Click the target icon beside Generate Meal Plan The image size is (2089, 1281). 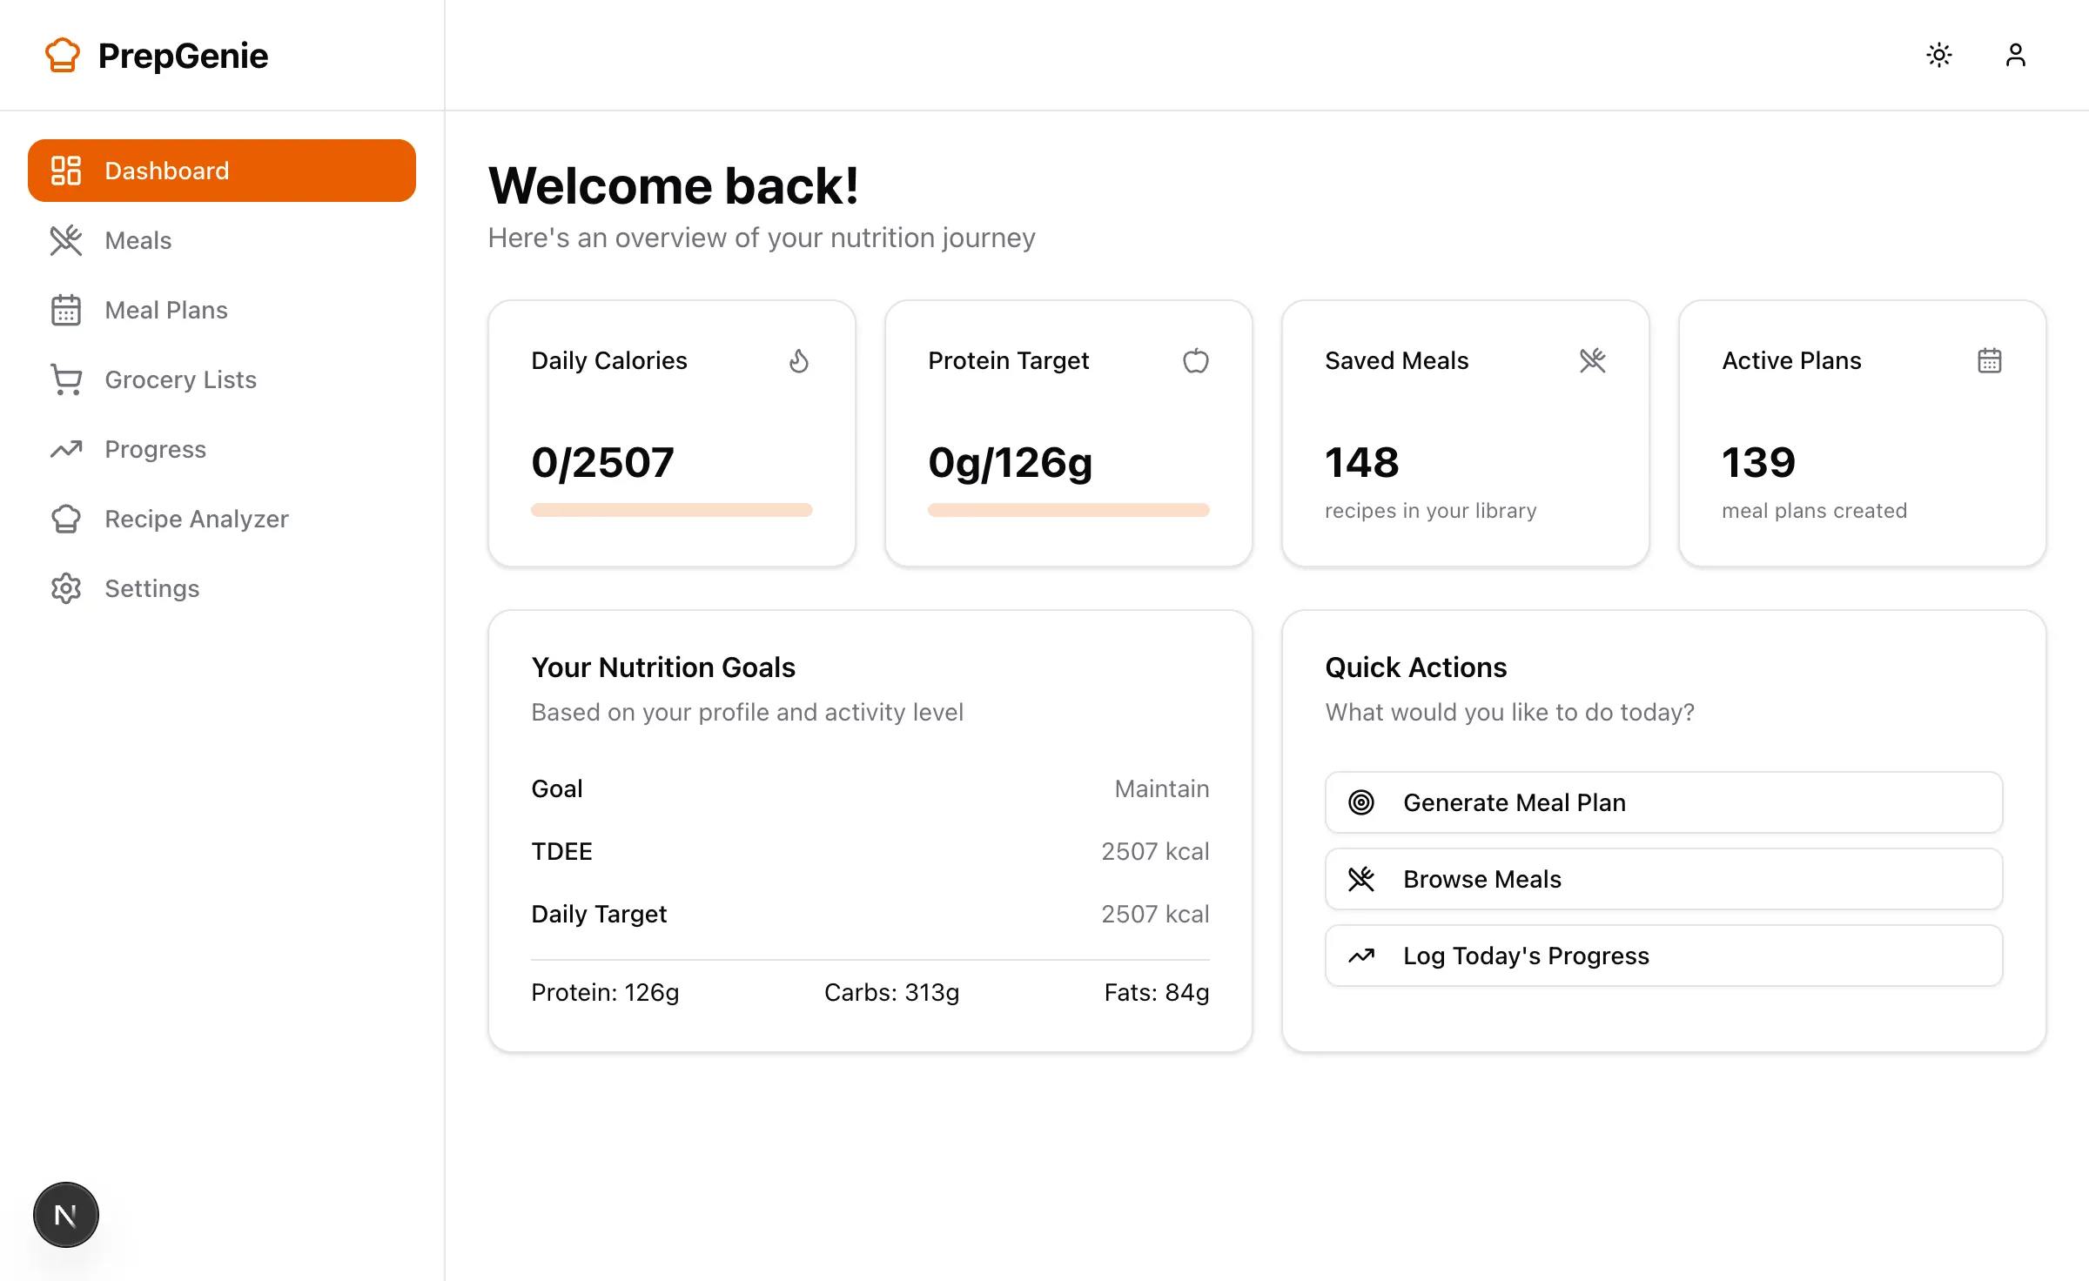coord(1360,801)
